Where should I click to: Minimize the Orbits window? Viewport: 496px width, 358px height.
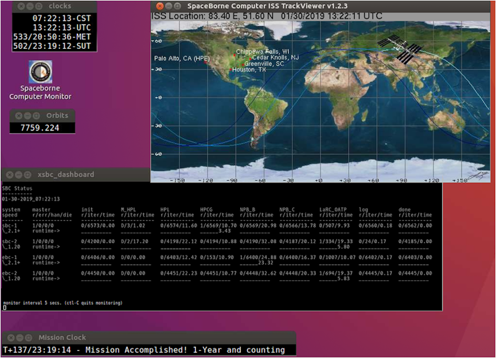[x=28, y=116]
